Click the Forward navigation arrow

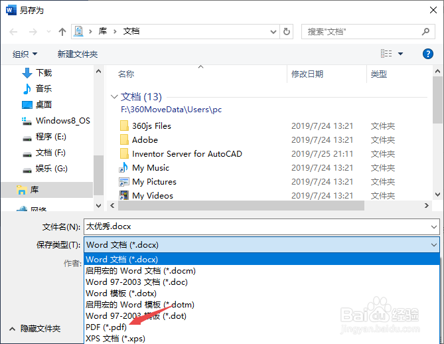pos(33,32)
